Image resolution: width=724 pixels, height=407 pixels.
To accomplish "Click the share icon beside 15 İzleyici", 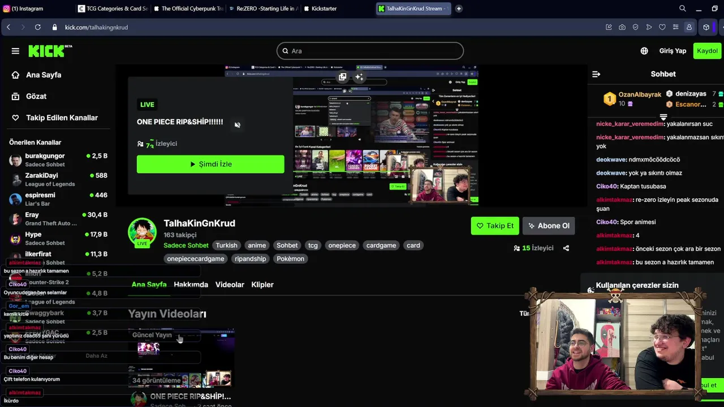I will tap(566, 248).
